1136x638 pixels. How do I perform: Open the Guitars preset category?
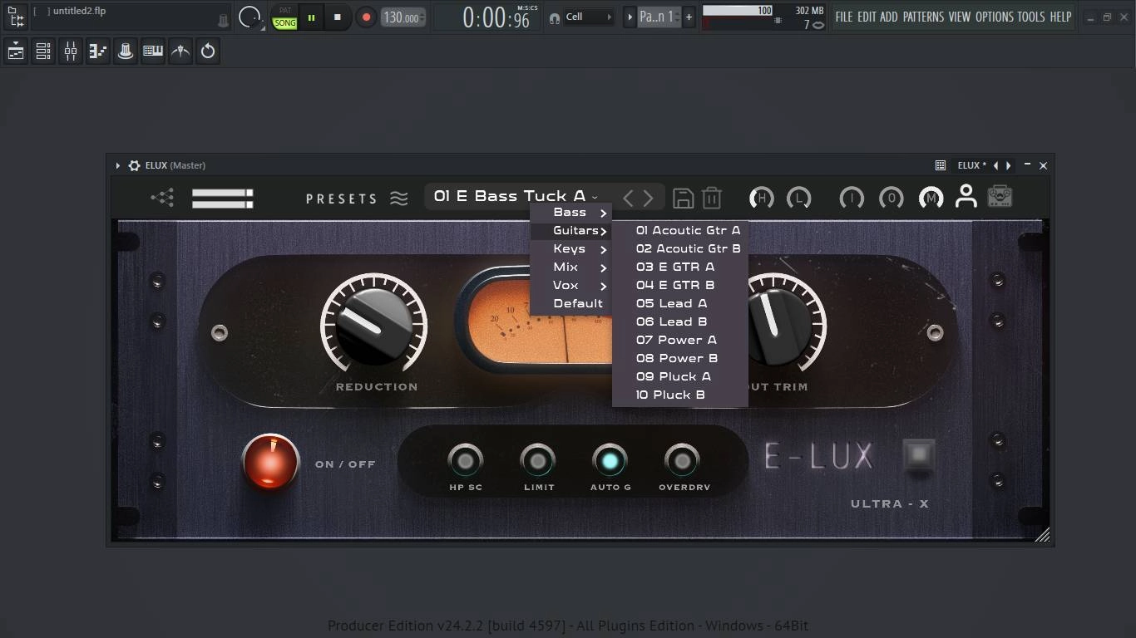click(571, 231)
